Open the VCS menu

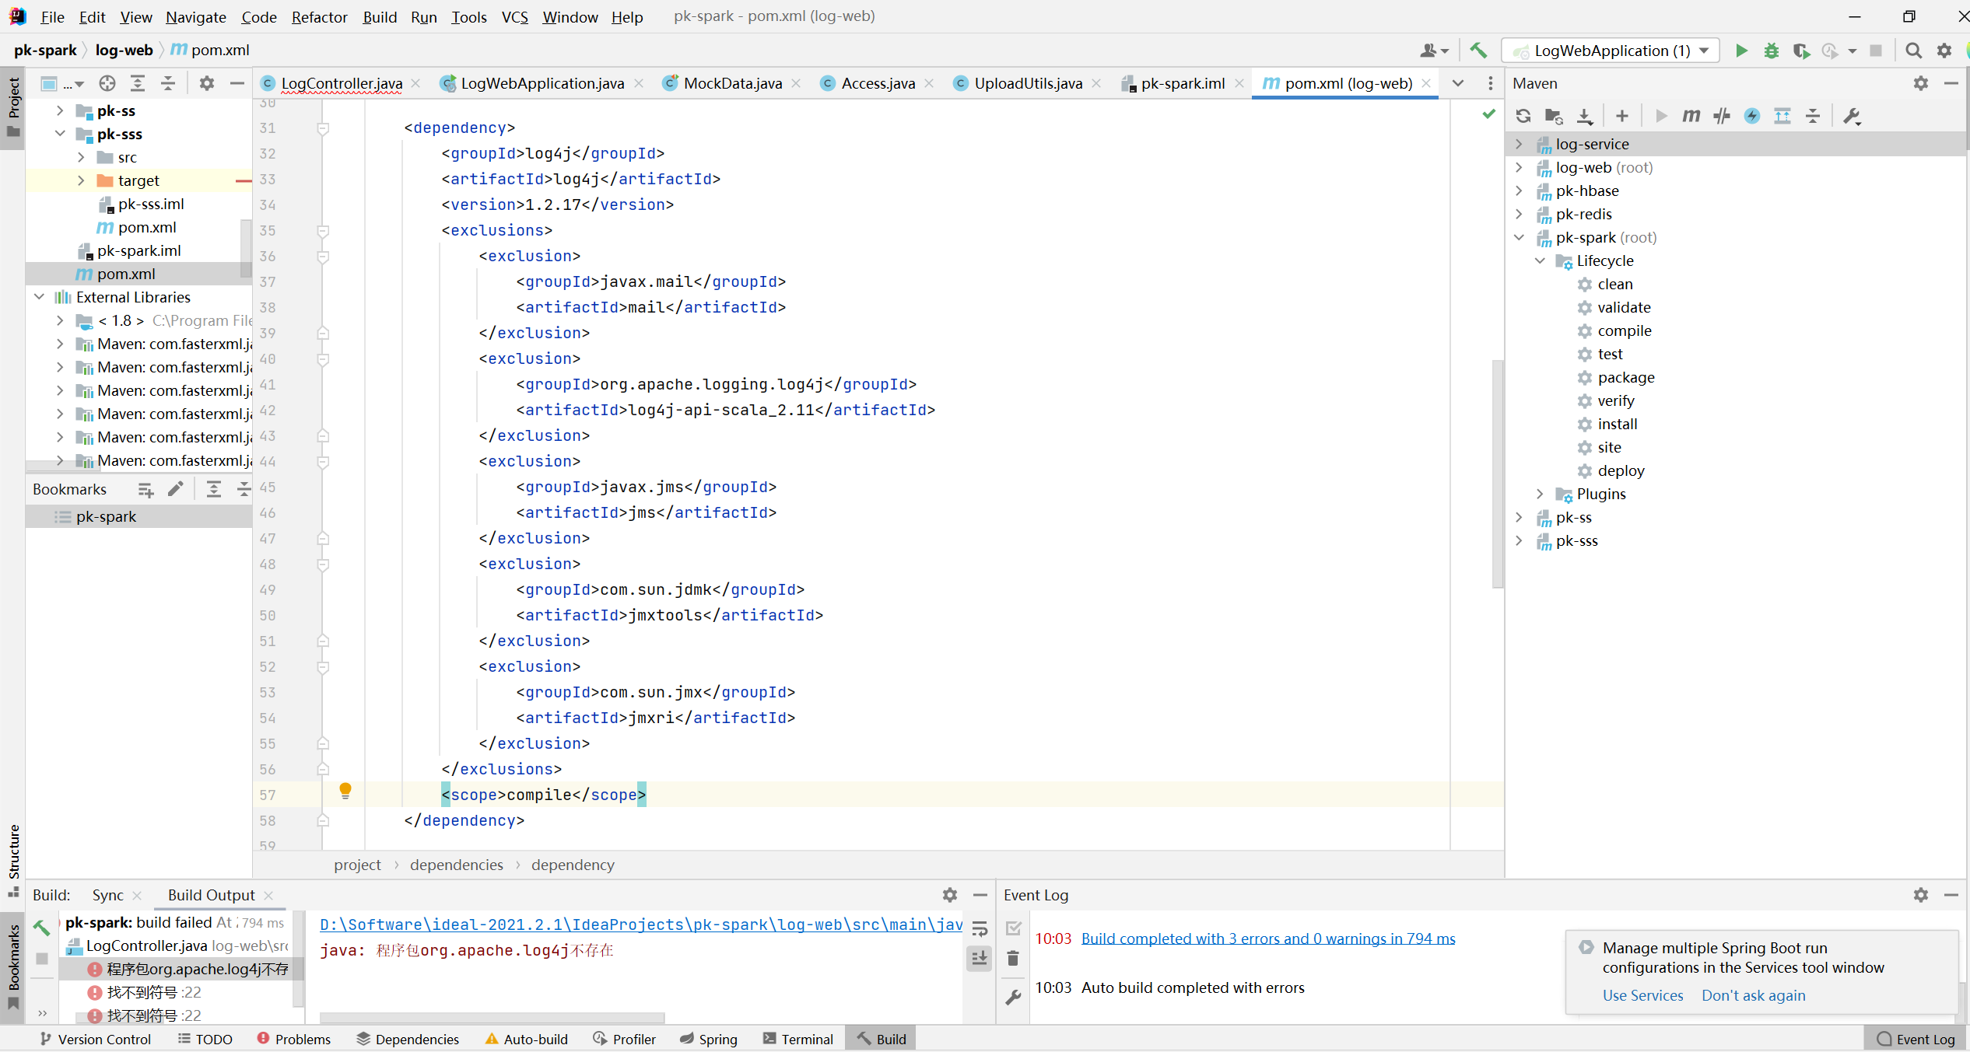point(514,16)
